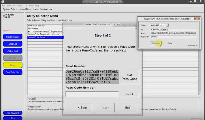Image resolution: width=205 pixels, height=120 pixels.
Task: Open the Dual Data List view
Action: [13, 72]
